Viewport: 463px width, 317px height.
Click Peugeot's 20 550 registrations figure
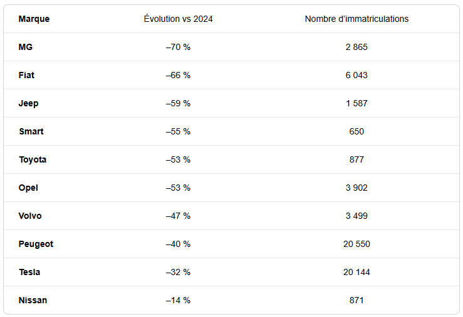tap(356, 244)
